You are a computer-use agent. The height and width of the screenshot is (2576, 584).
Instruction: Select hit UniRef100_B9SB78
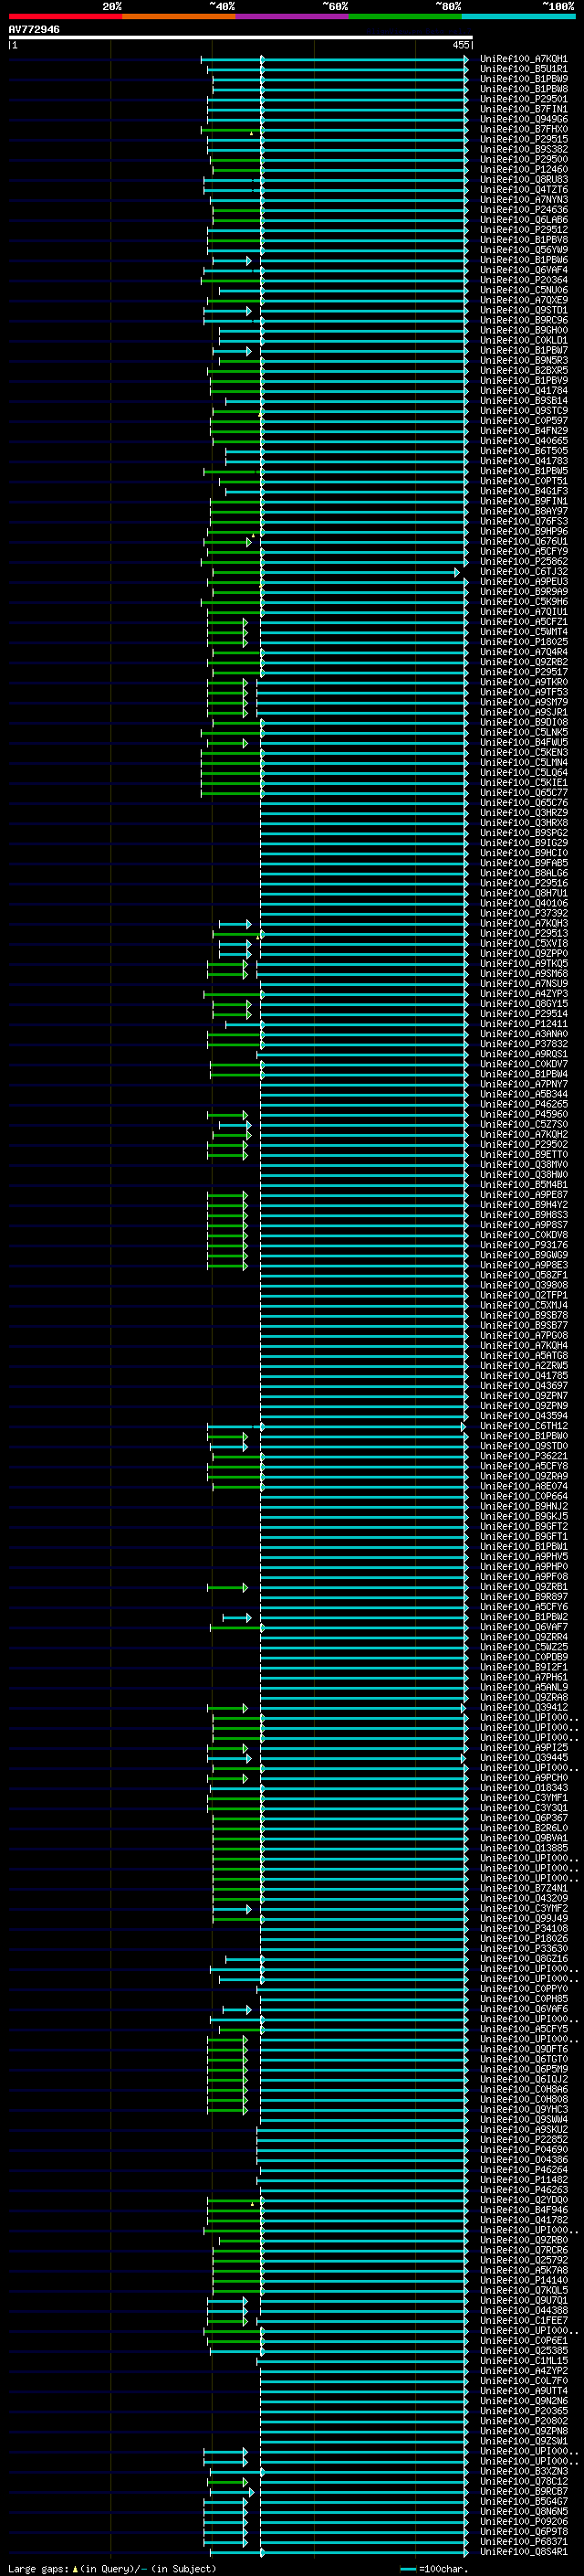[523, 1315]
